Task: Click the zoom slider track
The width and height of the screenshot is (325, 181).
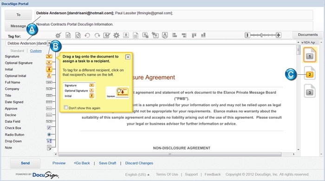Action: click(263, 35)
